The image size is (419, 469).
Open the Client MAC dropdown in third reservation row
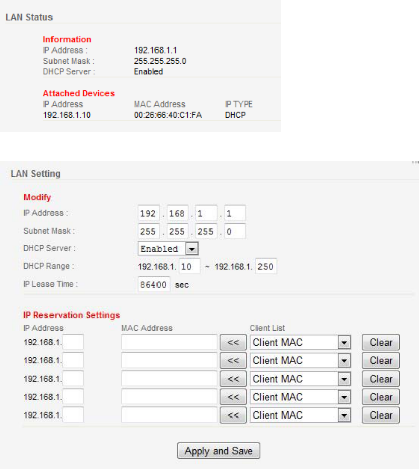pyautogui.click(x=300, y=379)
